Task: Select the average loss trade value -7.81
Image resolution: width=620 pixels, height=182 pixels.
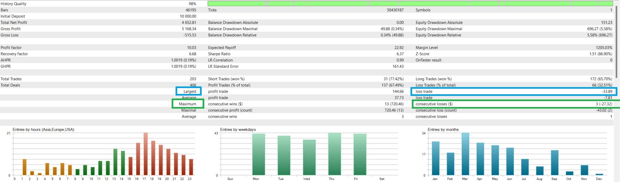Action: [x=608, y=98]
